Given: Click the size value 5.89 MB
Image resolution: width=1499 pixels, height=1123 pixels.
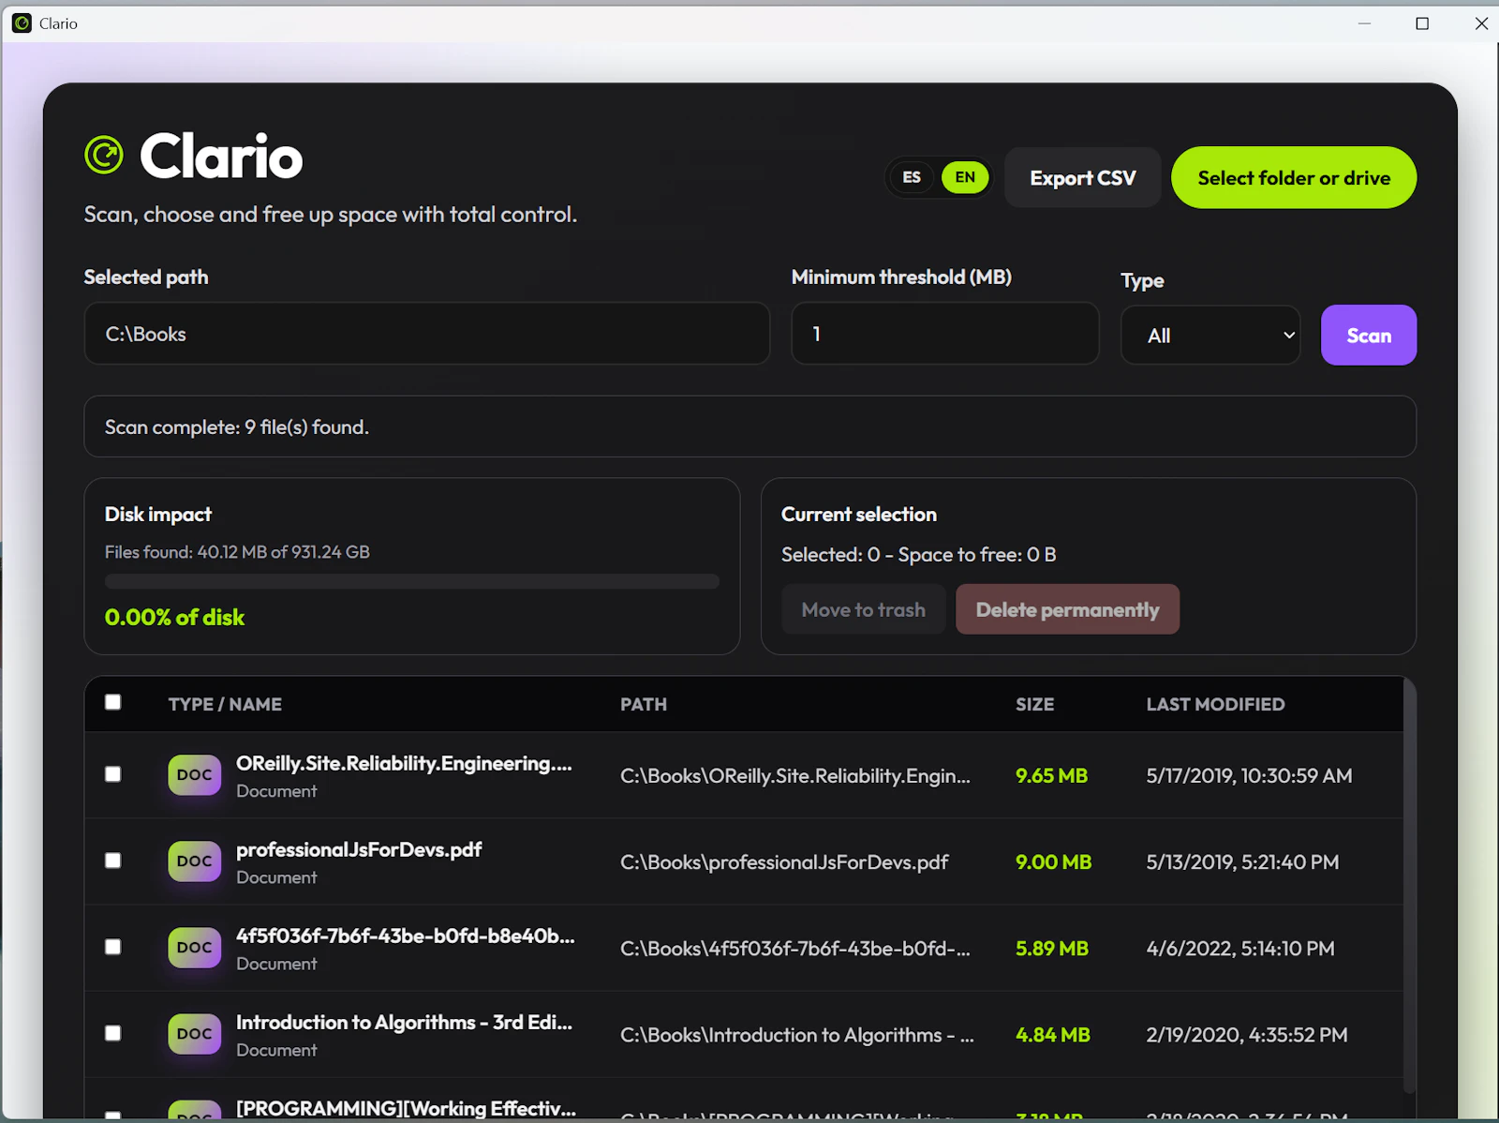Looking at the screenshot, I should tap(1052, 949).
